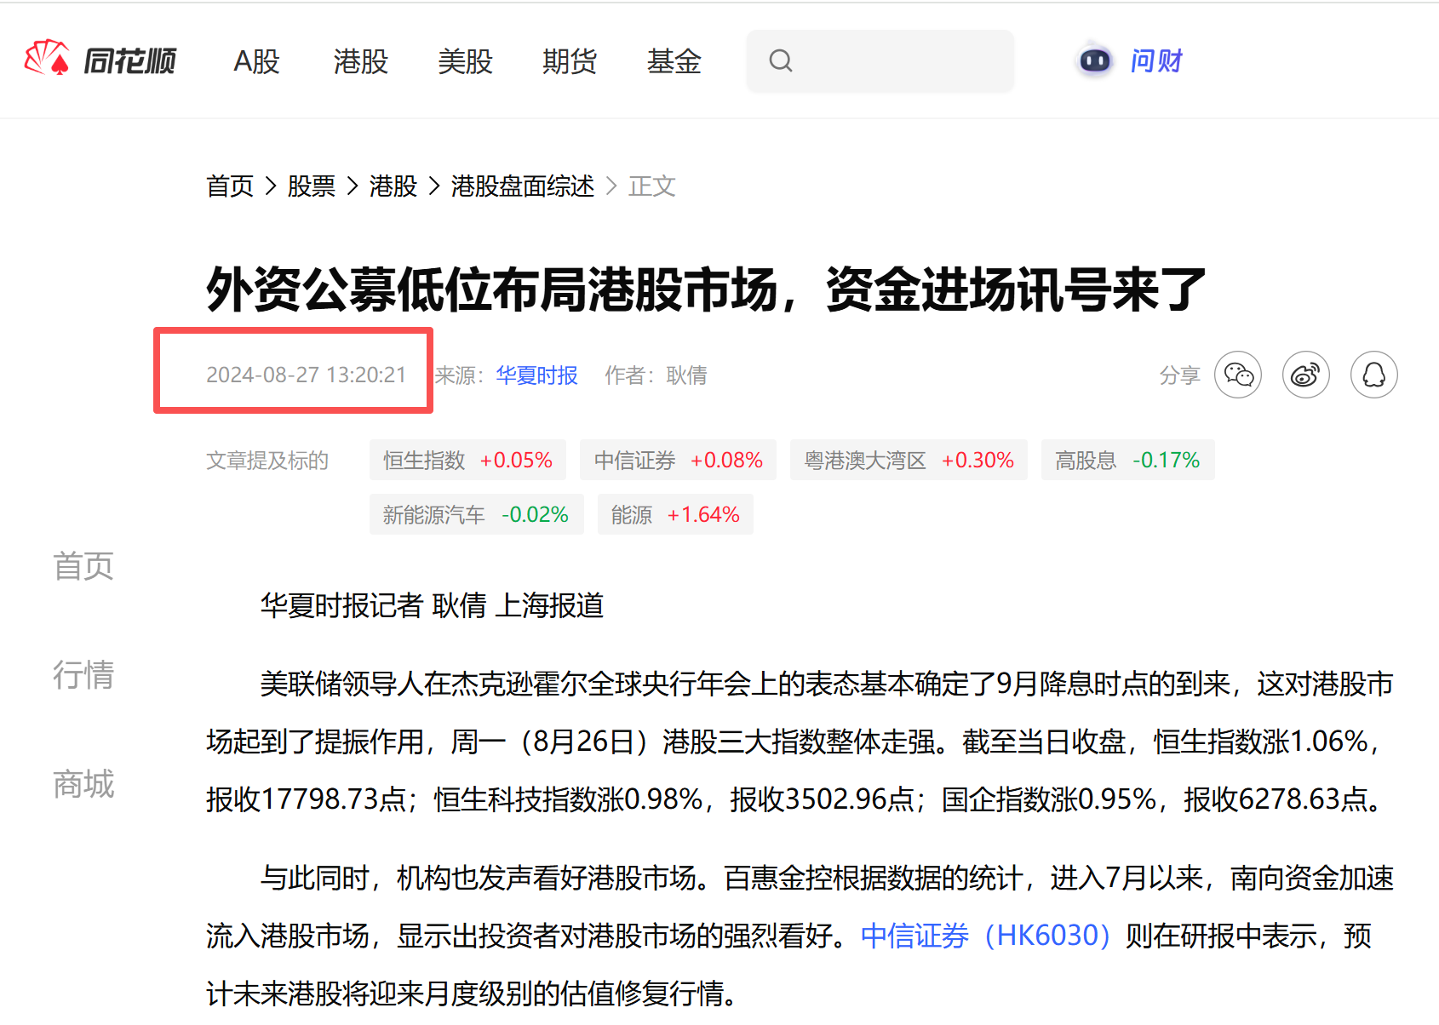Click the author name 耿倩

click(x=686, y=375)
